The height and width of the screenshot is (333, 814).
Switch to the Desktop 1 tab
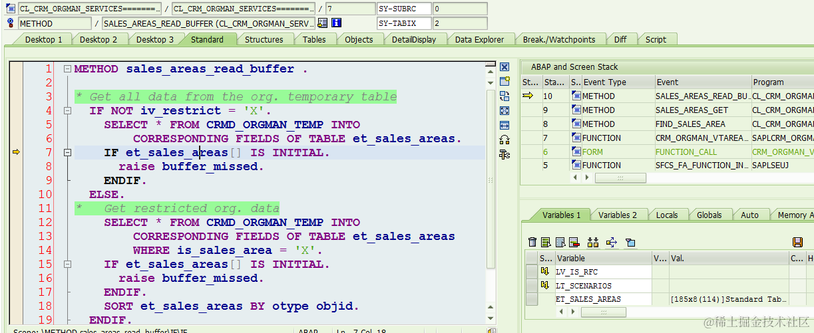coord(43,39)
